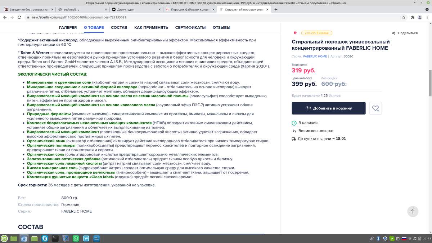Click the Возможен возврат text

pos(316,131)
